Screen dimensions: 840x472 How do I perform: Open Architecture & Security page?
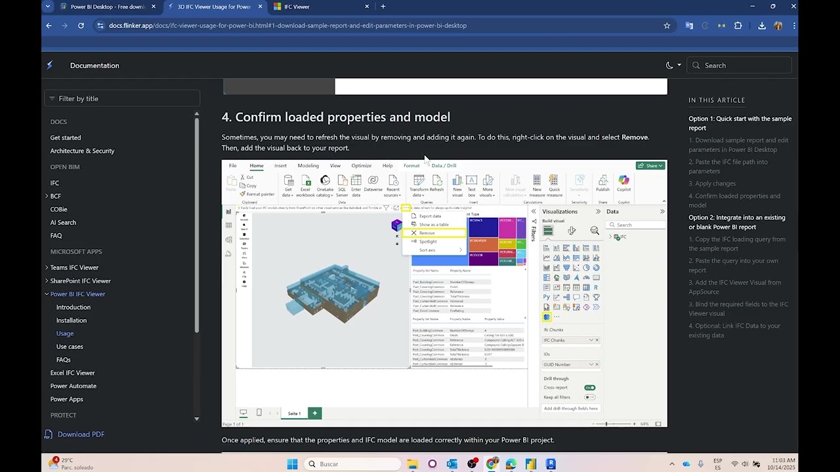(x=82, y=151)
